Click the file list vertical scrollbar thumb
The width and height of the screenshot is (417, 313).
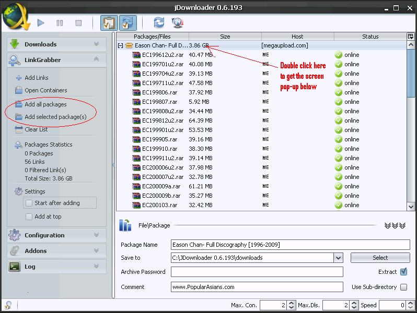click(x=411, y=73)
